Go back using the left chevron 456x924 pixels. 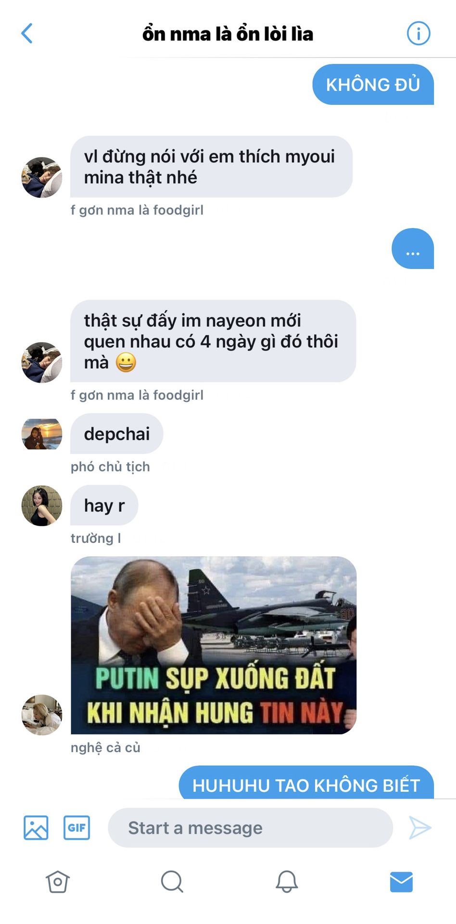(27, 34)
